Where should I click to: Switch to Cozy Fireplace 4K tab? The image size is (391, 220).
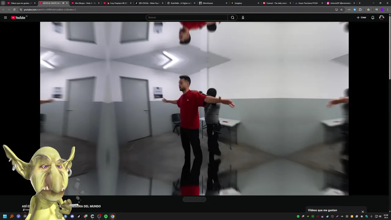tap(117, 3)
